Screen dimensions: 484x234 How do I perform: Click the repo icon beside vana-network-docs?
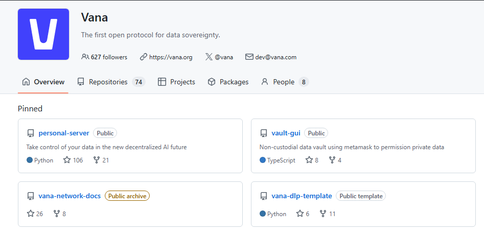pyautogui.click(x=30, y=196)
